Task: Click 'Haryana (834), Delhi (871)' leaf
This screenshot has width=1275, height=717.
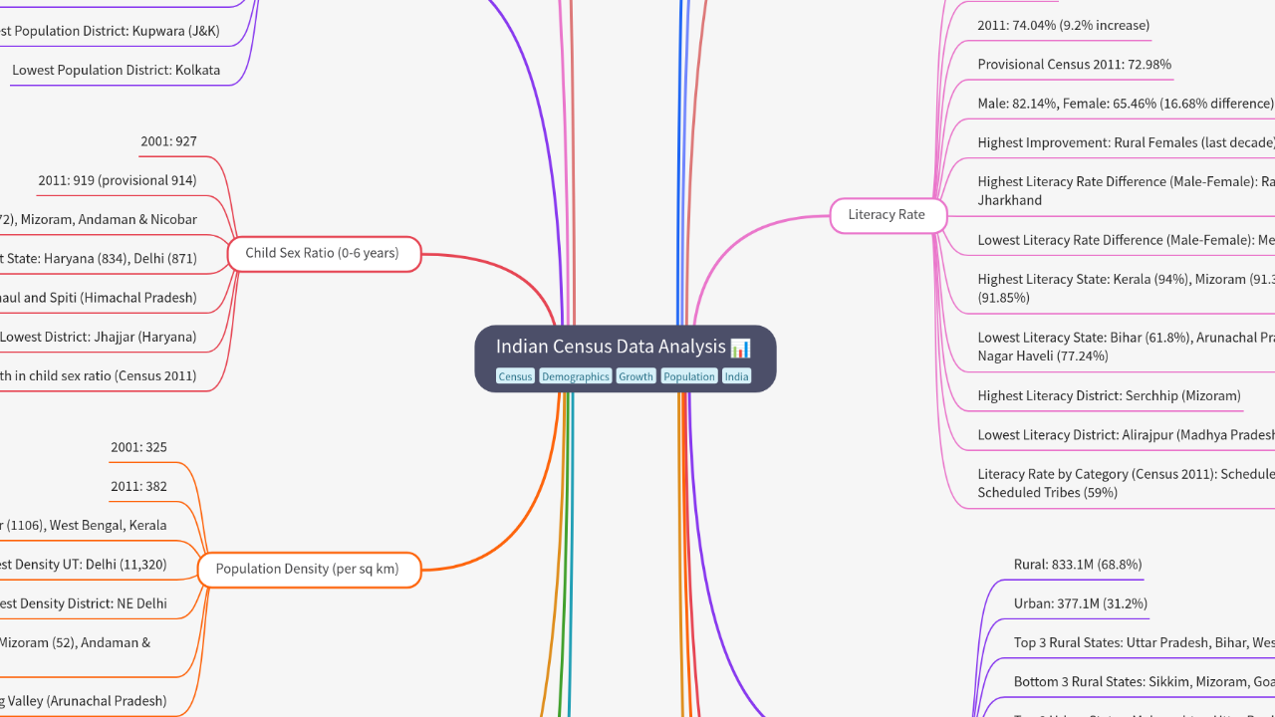Action: [99, 258]
